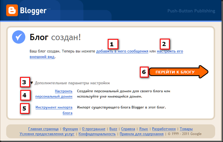The image size is (223, 142).
Task: Click the '© 1999 - 2011 Google' copyright text
Action: click(x=185, y=134)
